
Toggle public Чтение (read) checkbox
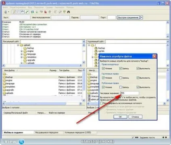click(103, 87)
